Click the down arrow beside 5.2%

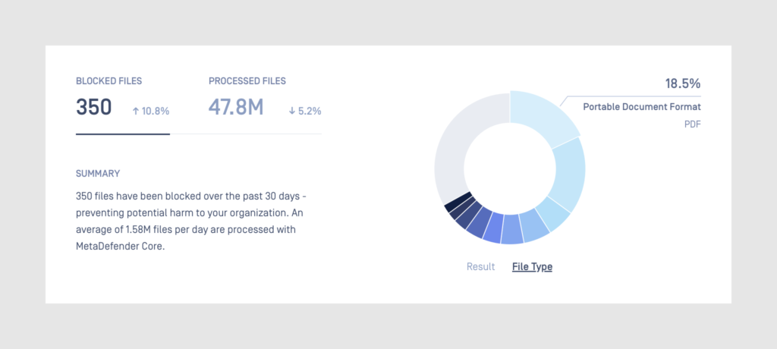(292, 111)
